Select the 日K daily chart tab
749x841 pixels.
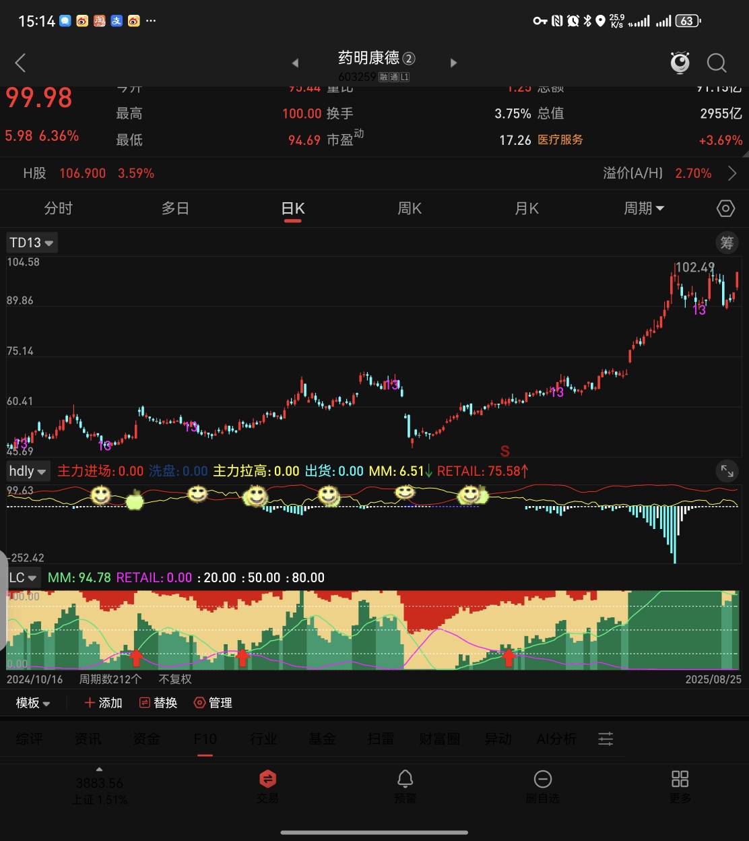(x=293, y=208)
